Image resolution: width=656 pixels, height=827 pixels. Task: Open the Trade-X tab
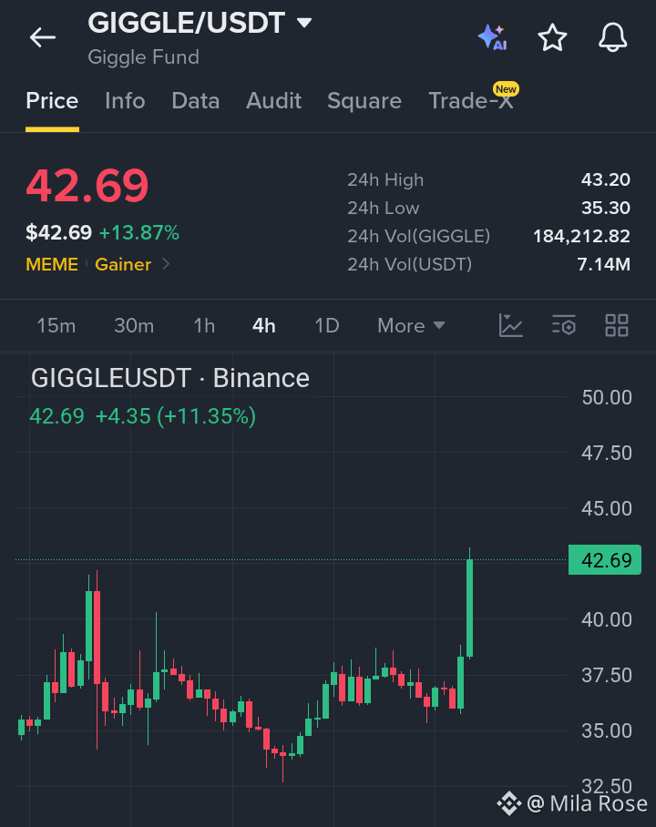[x=471, y=101]
